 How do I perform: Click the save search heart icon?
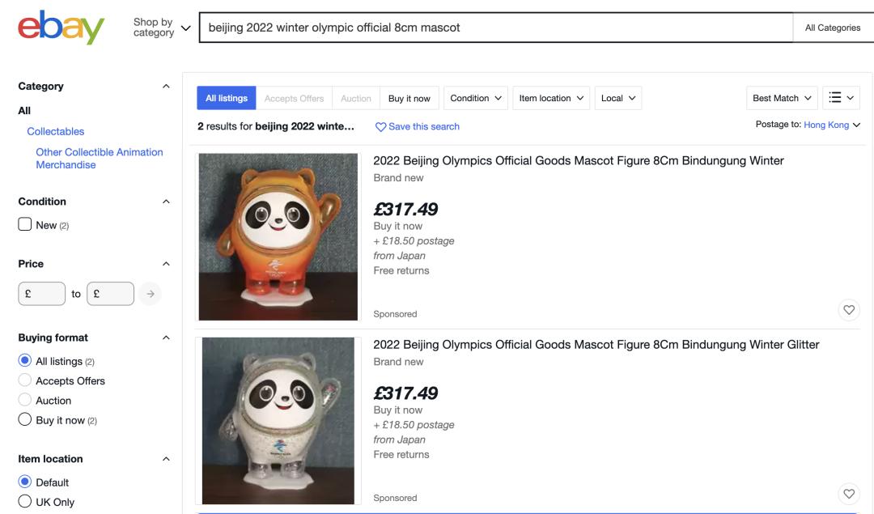click(x=381, y=127)
